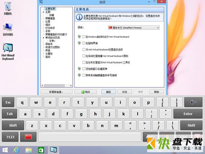Select 打字助手 tree item
The width and height of the screenshot is (205, 154).
[x=50, y=28]
